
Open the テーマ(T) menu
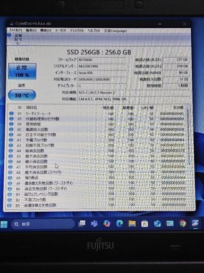coord(61,30)
